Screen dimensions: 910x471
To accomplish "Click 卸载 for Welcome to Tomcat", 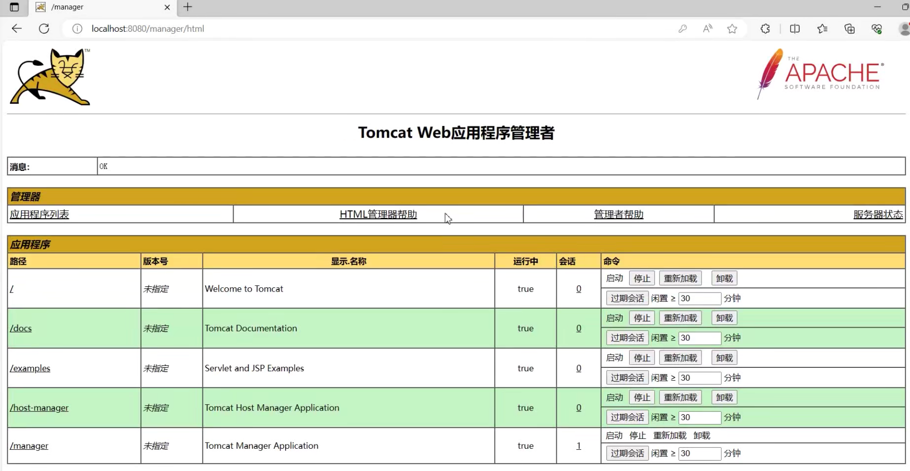I will [x=724, y=278].
